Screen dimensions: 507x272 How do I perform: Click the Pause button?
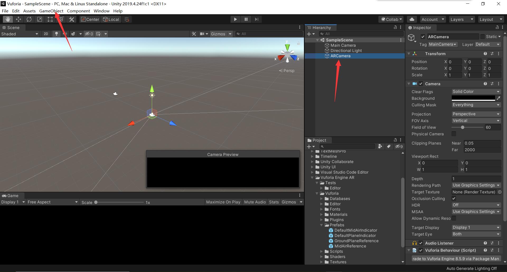pyautogui.click(x=246, y=19)
